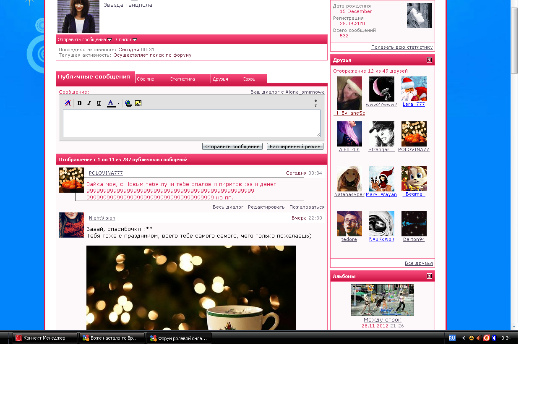The image size is (537, 403).
Task: Click the insert image icon
Action: coord(138,103)
